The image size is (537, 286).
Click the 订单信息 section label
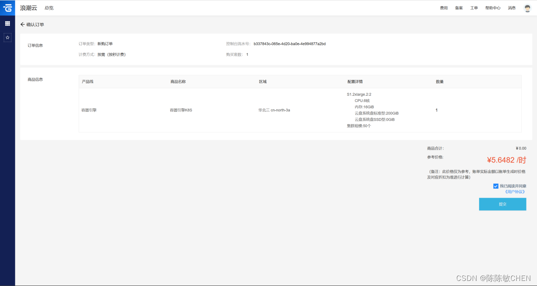35,45
